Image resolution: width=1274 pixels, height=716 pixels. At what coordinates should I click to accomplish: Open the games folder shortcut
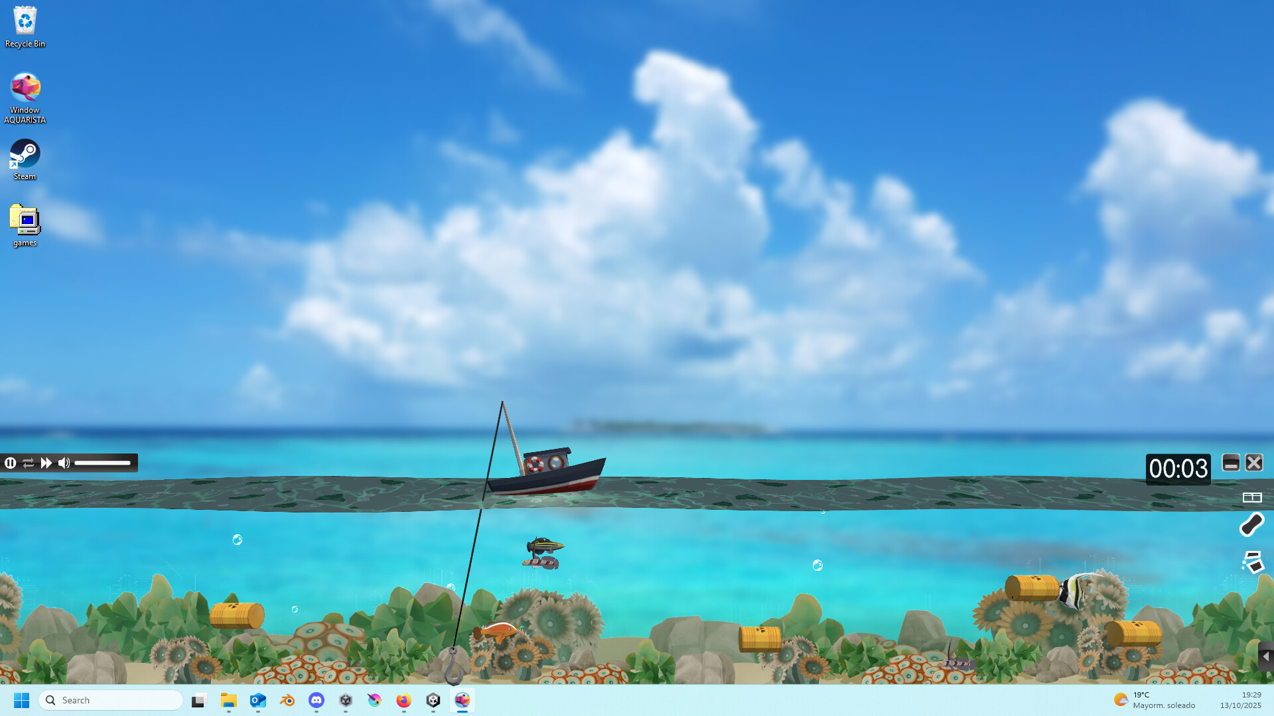[x=25, y=221]
